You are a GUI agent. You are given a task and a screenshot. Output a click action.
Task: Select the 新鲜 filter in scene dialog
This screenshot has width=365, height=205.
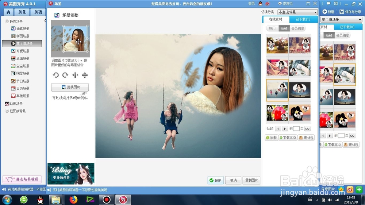(x=284, y=28)
